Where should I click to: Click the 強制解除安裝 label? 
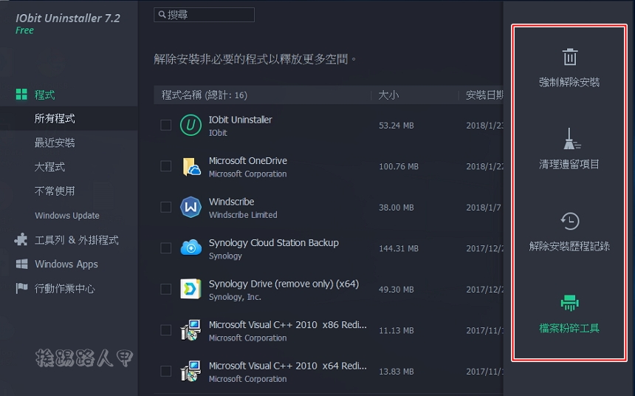(x=569, y=82)
